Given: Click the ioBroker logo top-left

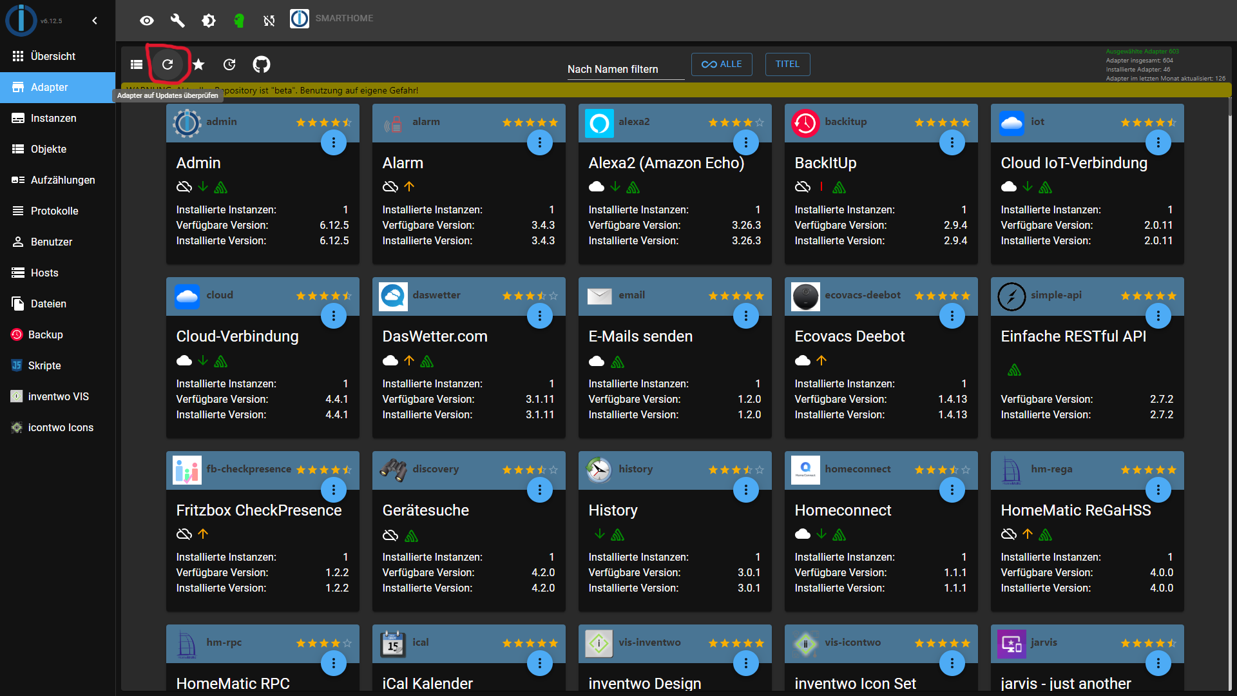Looking at the screenshot, I should coord(21,19).
